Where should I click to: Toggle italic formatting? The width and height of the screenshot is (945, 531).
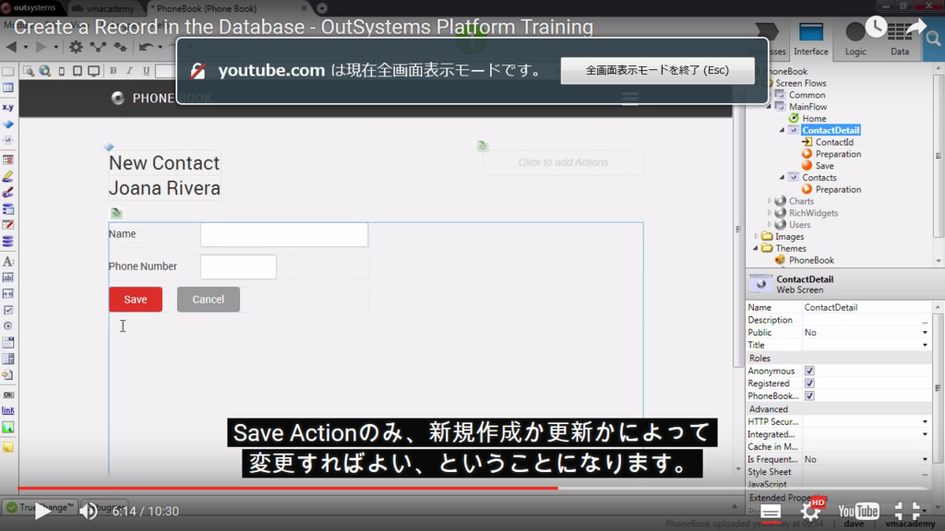pos(129,71)
